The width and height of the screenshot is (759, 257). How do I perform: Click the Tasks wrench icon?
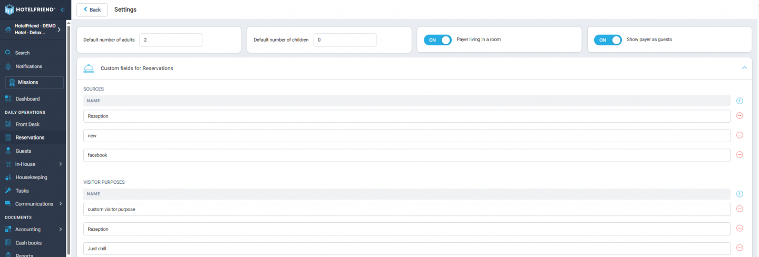click(x=8, y=191)
